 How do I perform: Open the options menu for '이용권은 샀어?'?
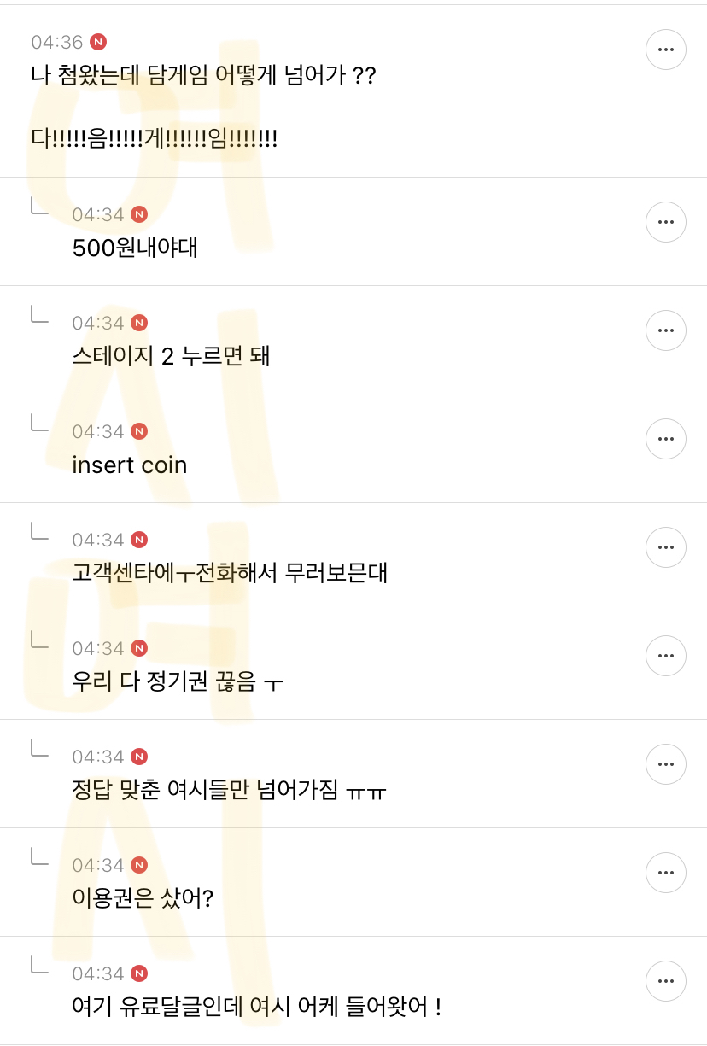665,873
